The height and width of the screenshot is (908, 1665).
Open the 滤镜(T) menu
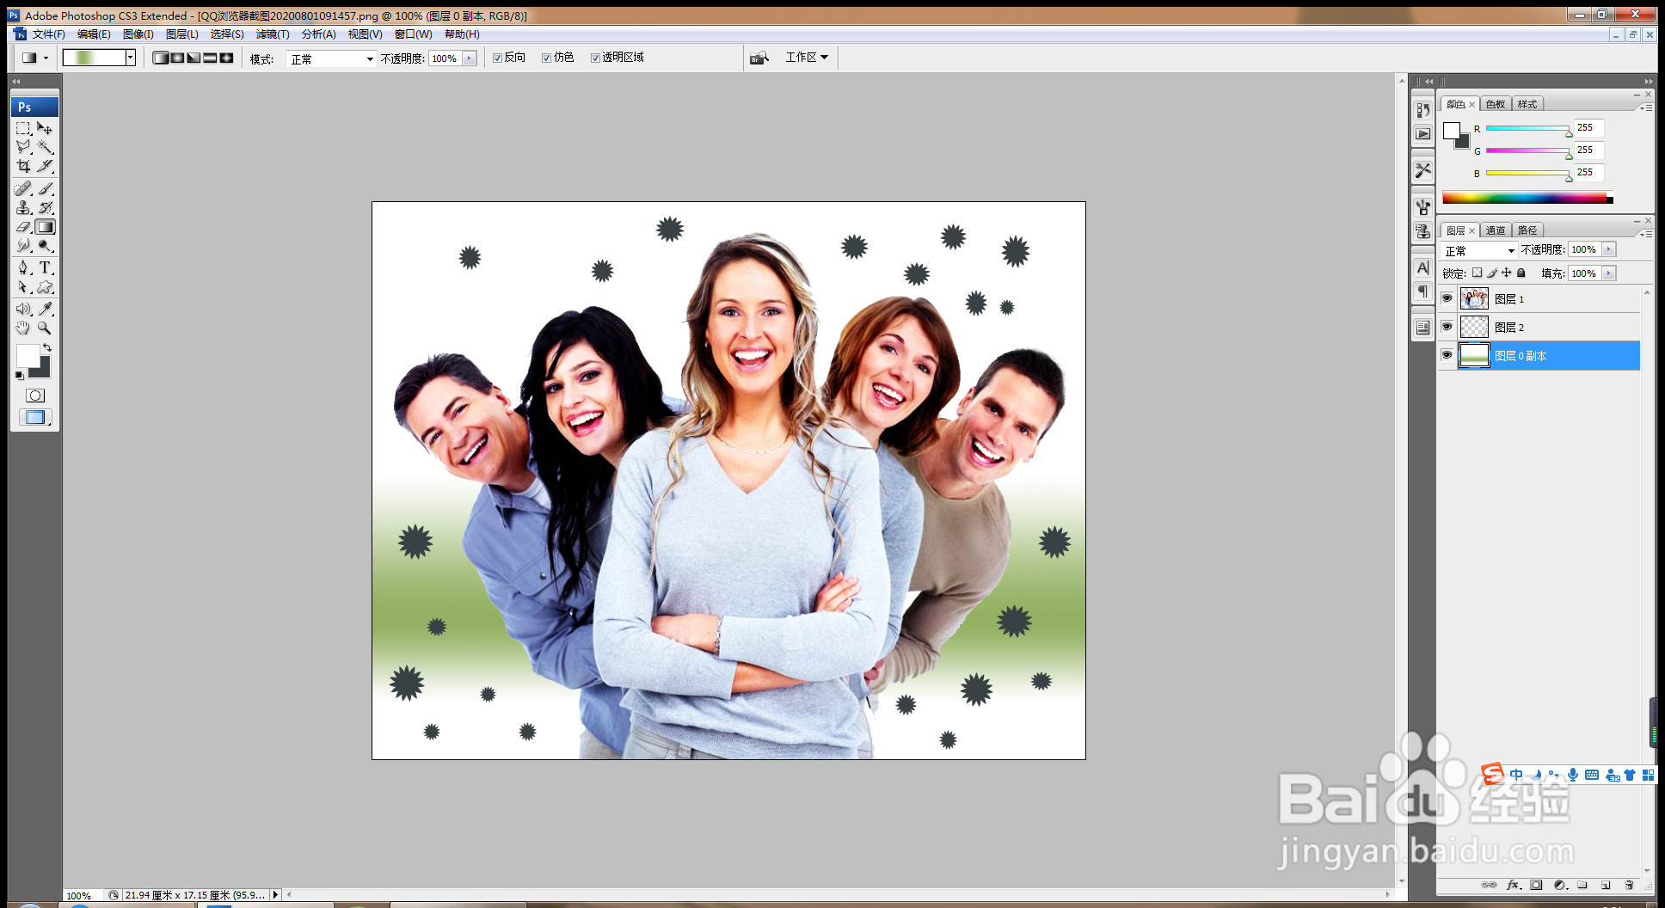coord(273,34)
